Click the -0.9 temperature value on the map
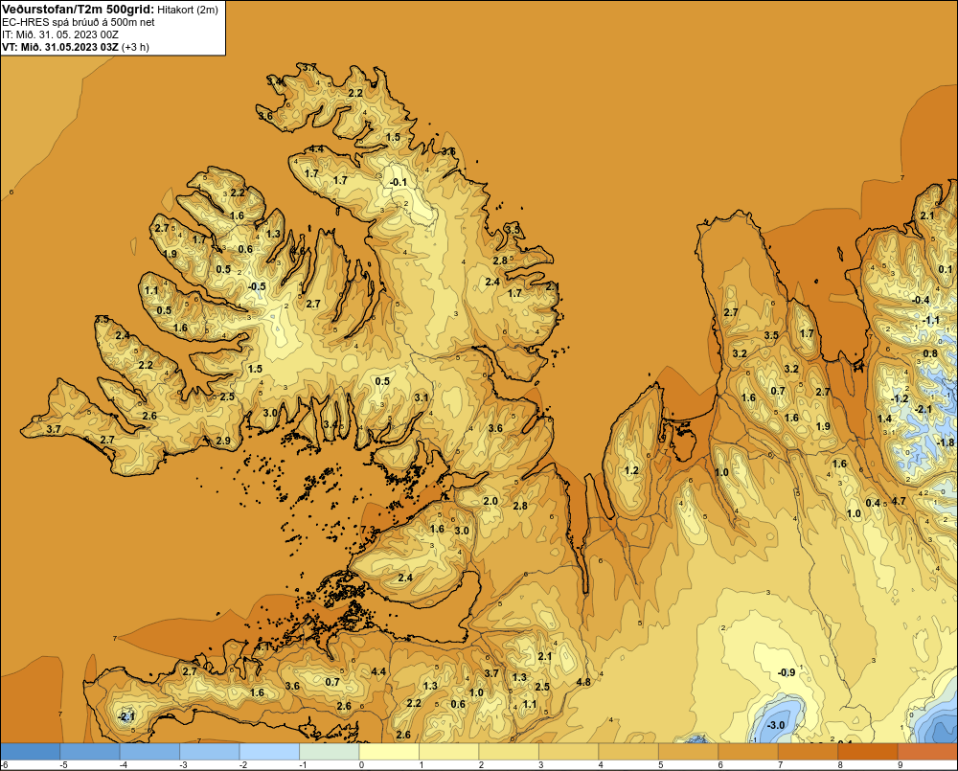The height and width of the screenshot is (771, 958). 787,672
